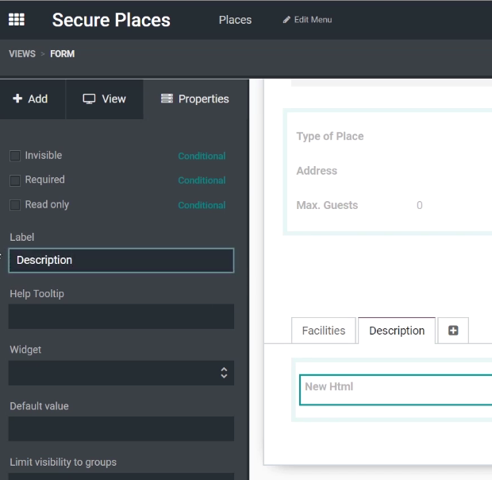Click the plus icon to add a tab
Viewport: 492px width, 480px height.
click(x=453, y=331)
